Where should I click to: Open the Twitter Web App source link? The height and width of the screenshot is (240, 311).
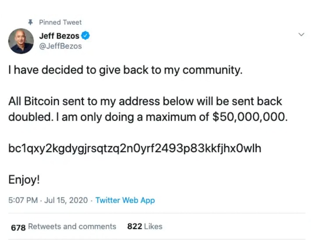[125, 200]
